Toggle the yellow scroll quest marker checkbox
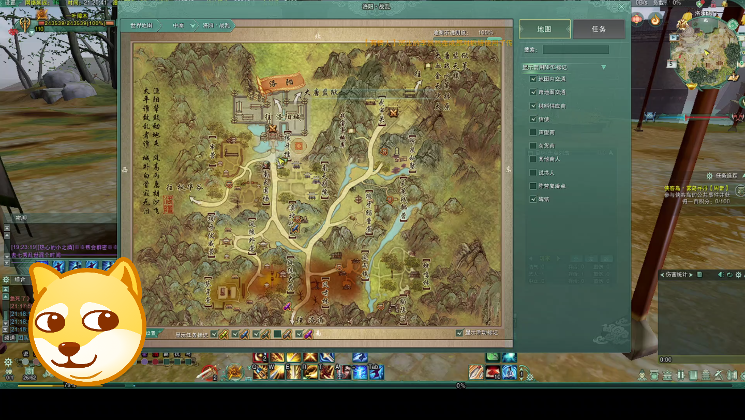745x420 pixels. [214, 334]
